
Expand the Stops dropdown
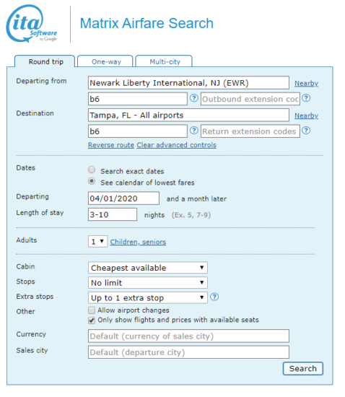tap(148, 283)
